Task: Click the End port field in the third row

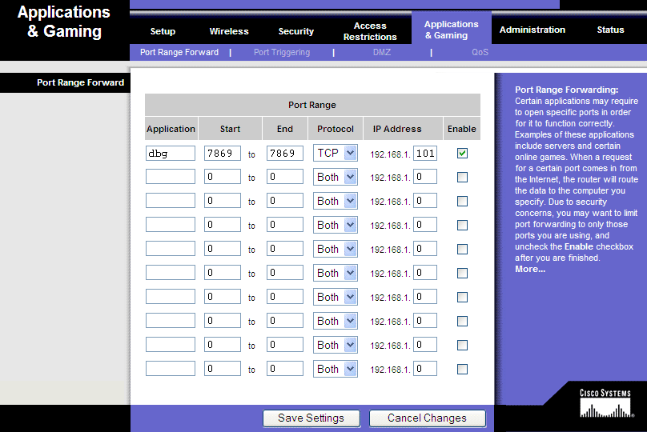Action: pos(285,200)
